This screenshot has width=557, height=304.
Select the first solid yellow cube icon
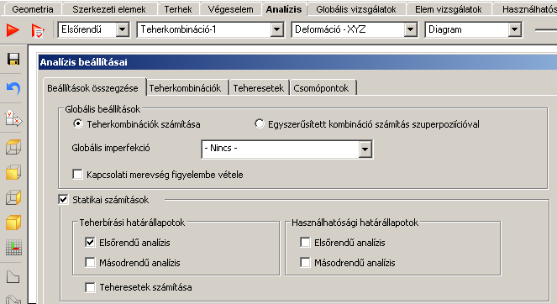tap(13, 172)
